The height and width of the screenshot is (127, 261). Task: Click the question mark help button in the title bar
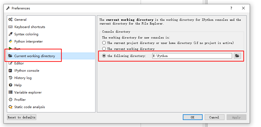pos(231,8)
